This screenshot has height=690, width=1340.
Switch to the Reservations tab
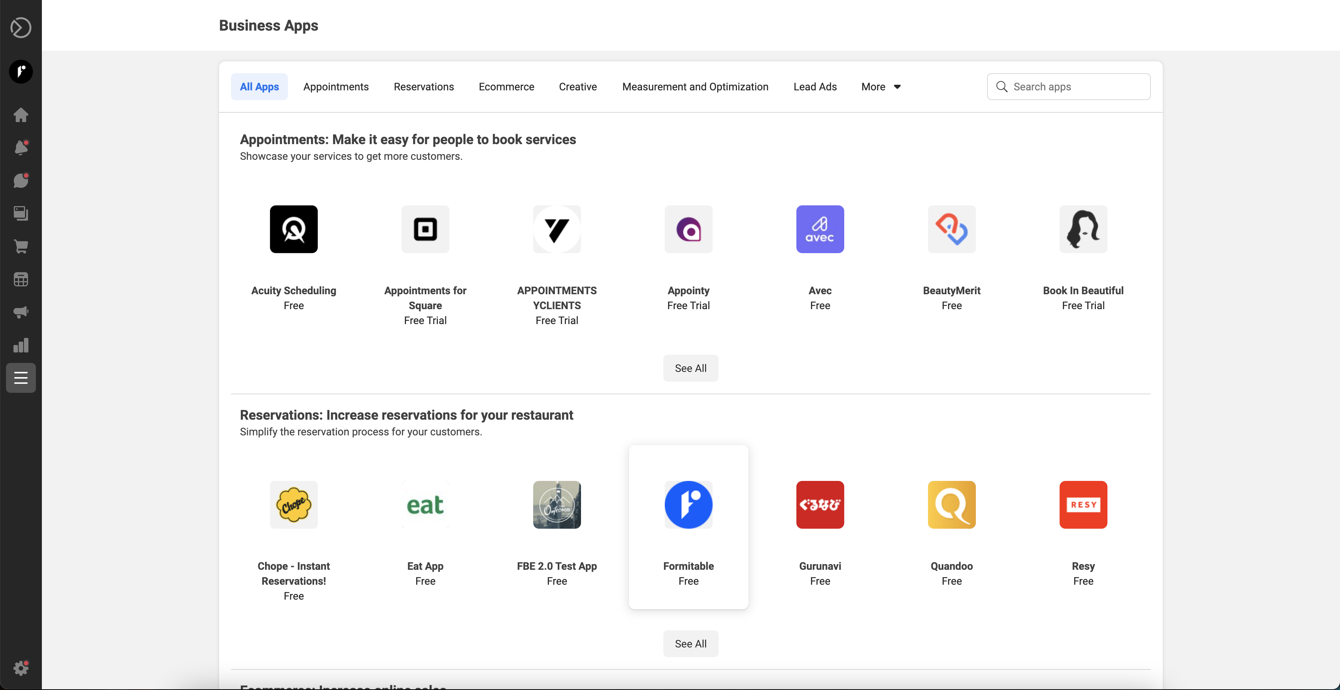424,87
